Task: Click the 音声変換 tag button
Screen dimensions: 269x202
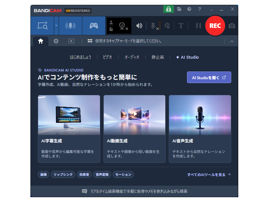Action: [x=102, y=174]
